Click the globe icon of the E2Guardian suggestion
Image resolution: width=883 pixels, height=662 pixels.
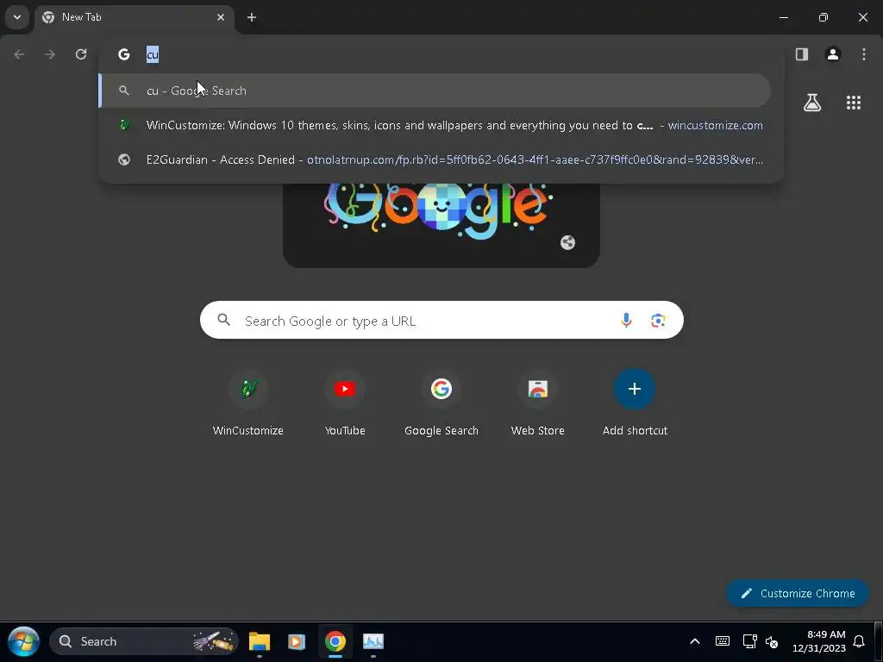(124, 159)
